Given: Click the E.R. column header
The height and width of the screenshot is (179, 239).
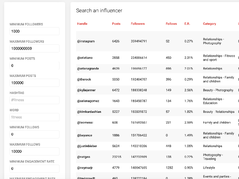Looking at the screenshot, I should (x=187, y=24).
